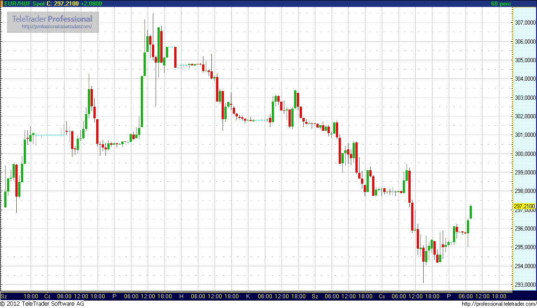Click the 60 perc interval label

[501, 3]
